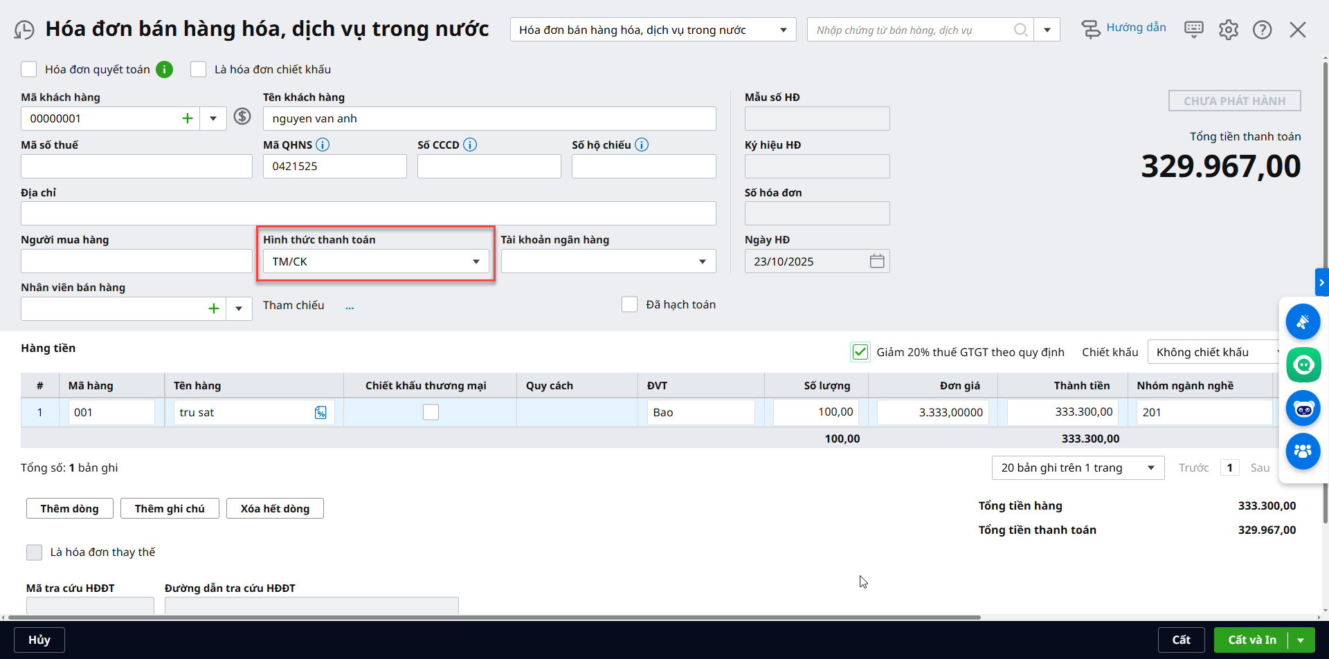This screenshot has width=1329, height=659.
Task: Open the keyboard shortcuts icon
Action: point(1193,29)
